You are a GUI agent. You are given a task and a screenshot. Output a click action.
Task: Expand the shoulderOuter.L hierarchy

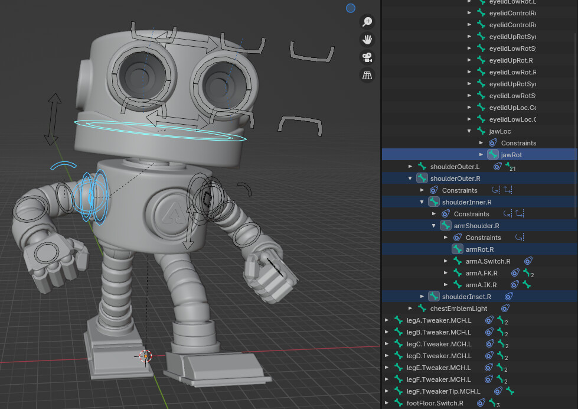point(410,166)
